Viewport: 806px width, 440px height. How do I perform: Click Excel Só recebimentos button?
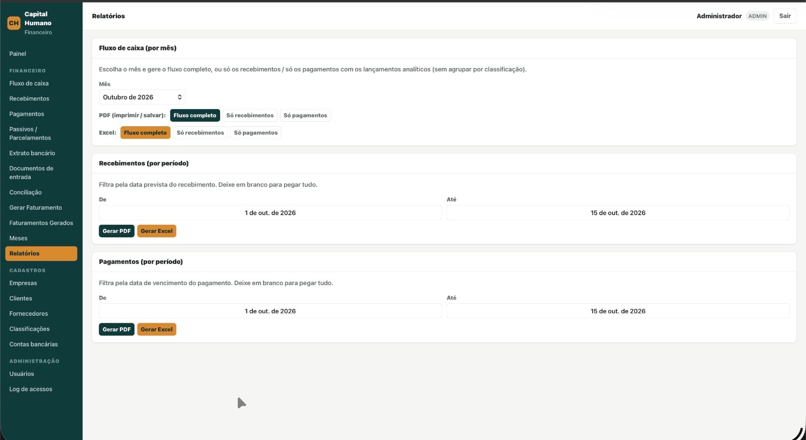200,133
